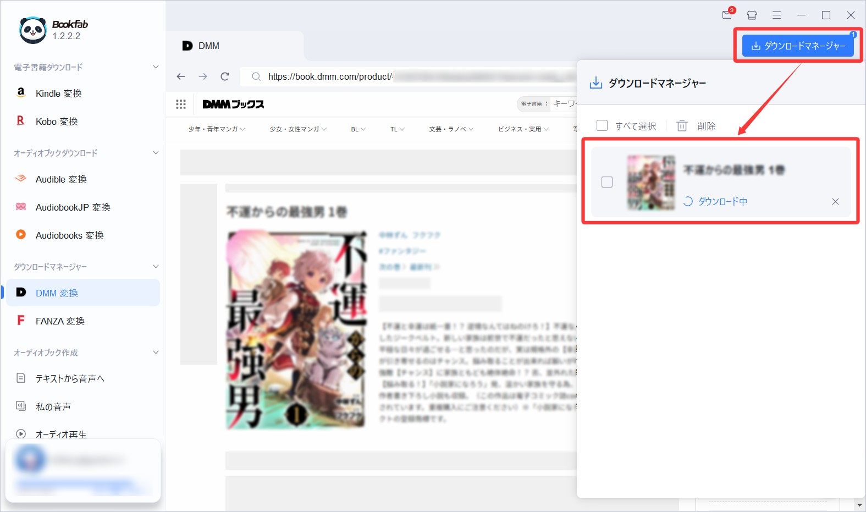Viewport: 866px width, 512px height.
Task: Click the book cover thumbnail in downloads
Action: (651, 183)
